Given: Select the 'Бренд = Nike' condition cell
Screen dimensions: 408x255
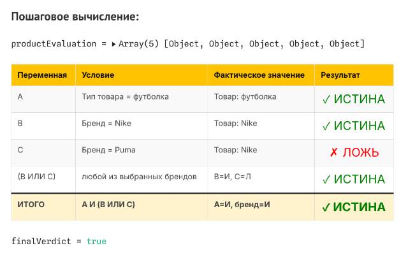Looking at the screenshot, I should pos(106,124).
